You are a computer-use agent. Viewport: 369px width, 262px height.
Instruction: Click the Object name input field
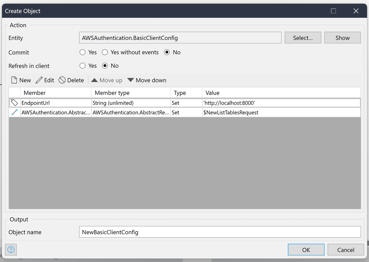pyautogui.click(x=220, y=232)
